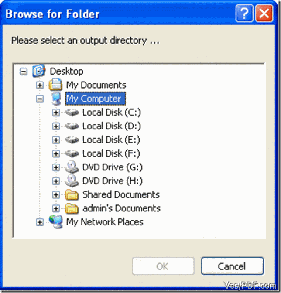Image resolution: width=281 pixels, height=293 pixels.
Task: Collapse the My Computer node
Action: 40,99
